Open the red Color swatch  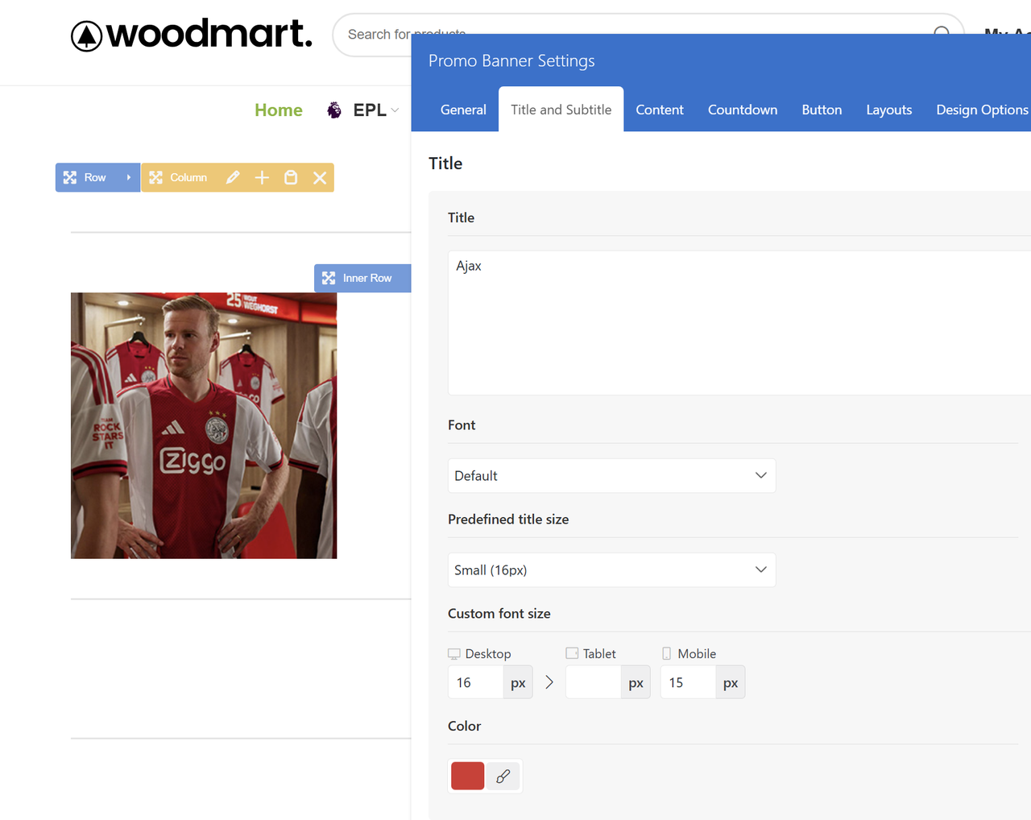coord(468,776)
